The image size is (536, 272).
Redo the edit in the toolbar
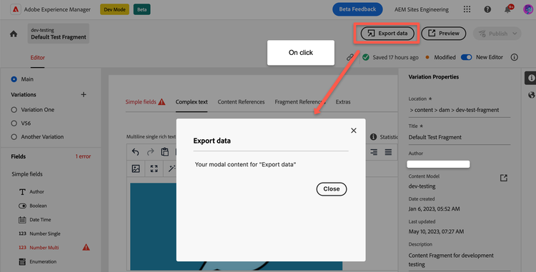click(150, 152)
